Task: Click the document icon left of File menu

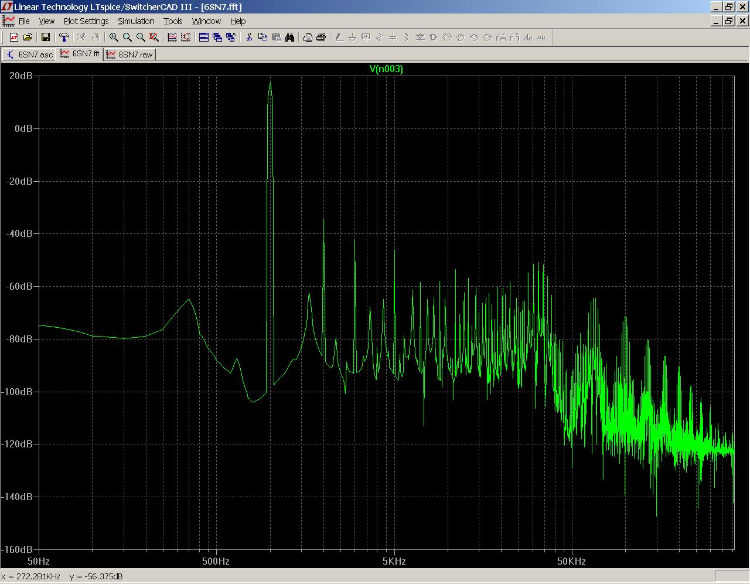Action: tap(9, 21)
